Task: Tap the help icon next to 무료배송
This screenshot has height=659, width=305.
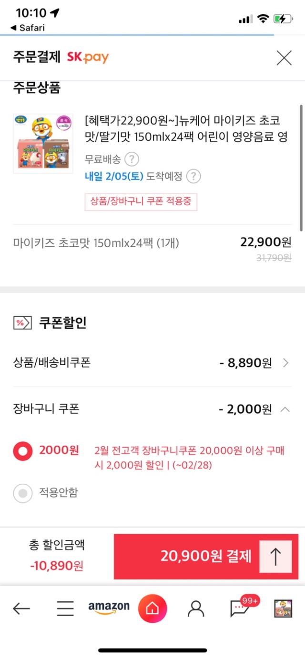Action: pos(132,159)
